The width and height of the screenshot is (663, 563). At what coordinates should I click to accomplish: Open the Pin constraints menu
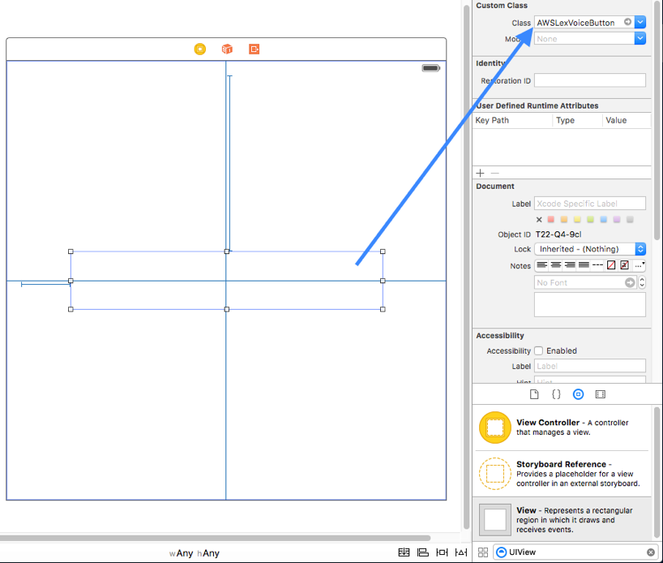[x=442, y=552]
